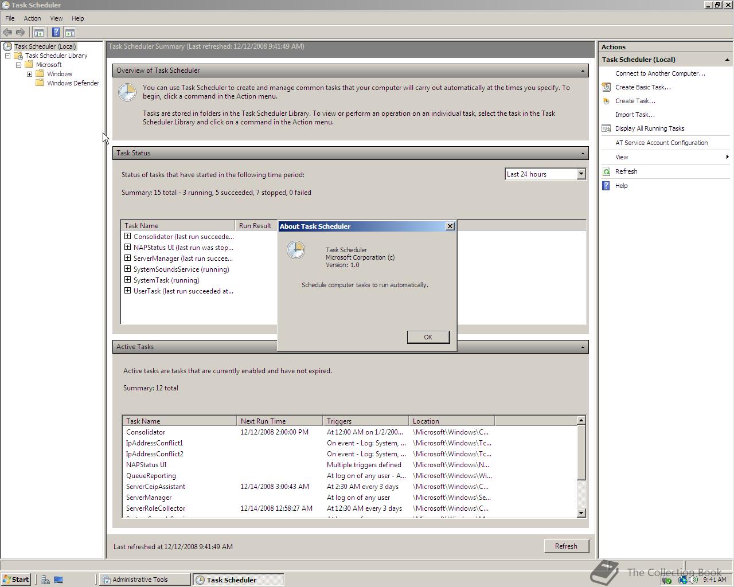
Task: Click Active Tasks scrollbar up arrow
Action: (581, 421)
